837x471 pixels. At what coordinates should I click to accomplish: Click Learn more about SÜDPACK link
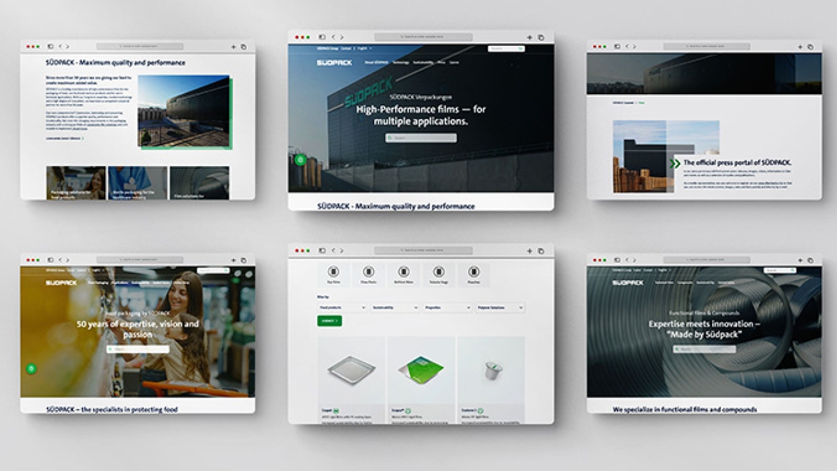coord(65,138)
